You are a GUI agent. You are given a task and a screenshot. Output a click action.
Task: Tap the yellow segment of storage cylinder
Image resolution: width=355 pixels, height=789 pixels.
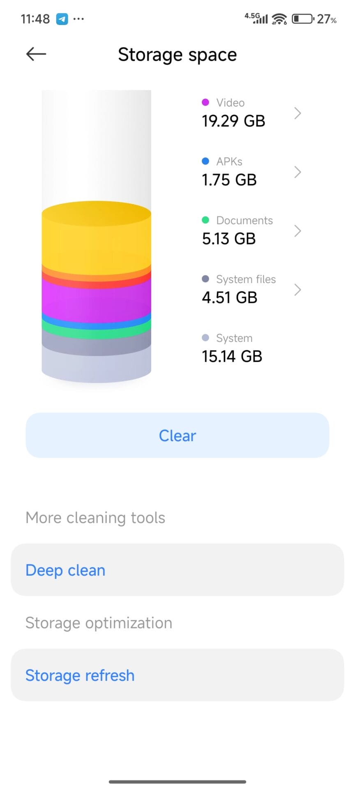coord(96,242)
